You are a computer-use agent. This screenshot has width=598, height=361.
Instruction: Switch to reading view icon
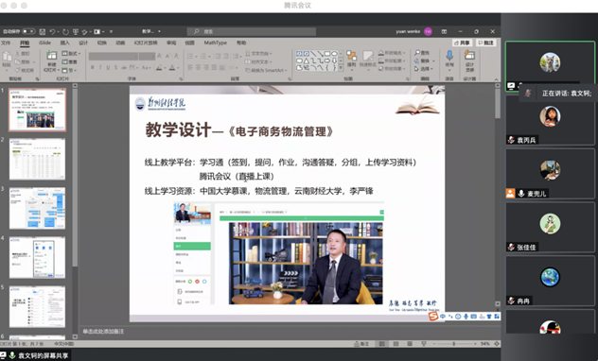pos(410,344)
